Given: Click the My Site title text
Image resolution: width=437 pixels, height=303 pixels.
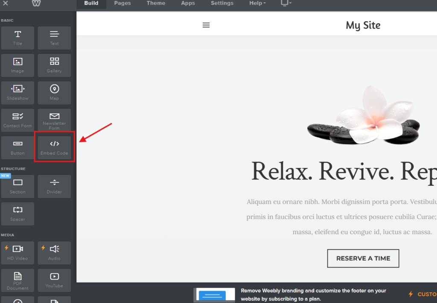Looking at the screenshot, I should [x=363, y=25].
